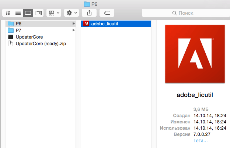Open the gear action menu
230x148 pixels.
tap(72, 13)
